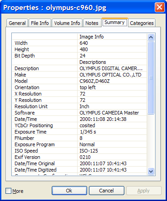Image resolution: width=167 pixels, height=201 pixels.
Task: Select the top left orientation value
Action: tap(88, 87)
